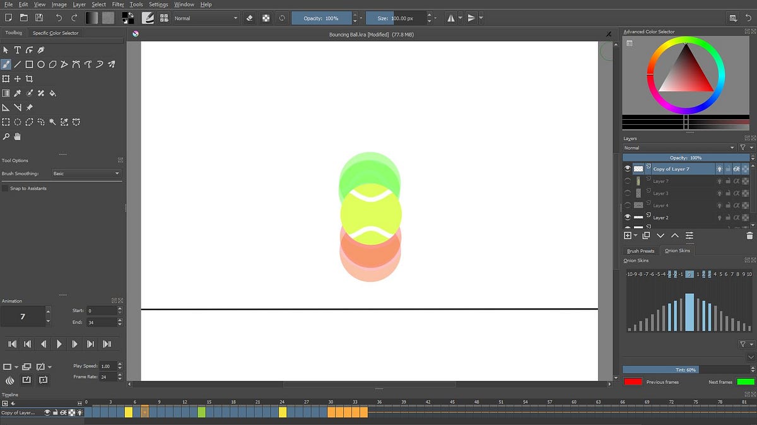Increase animation End frame value
The width and height of the screenshot is (757, 425).
click(x=120, y=320)
